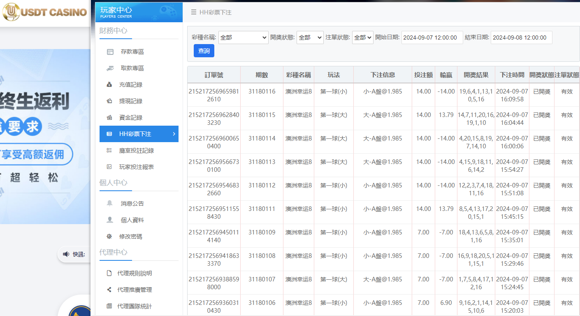Viewport: 580px width, 316px height.
Task: Open the 注單狀態 order status dropdown
Action: click(362, 37)
